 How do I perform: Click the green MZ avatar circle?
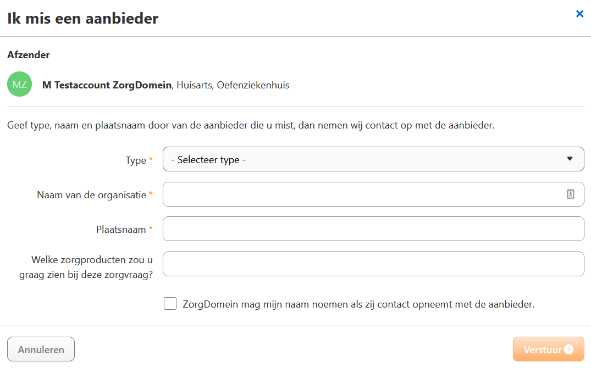[x=20, y=84]
